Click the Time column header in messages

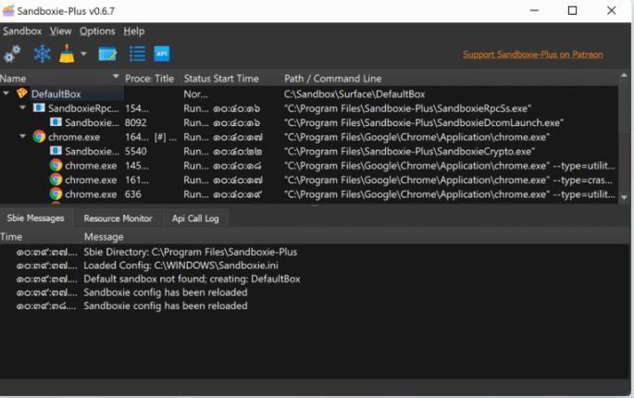(x=11, y=237)
